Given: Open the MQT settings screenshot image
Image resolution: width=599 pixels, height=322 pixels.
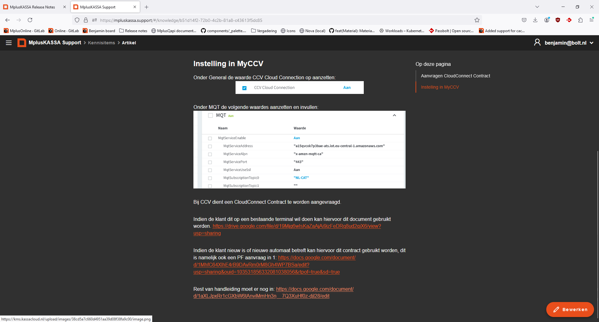Looking at the screenshot, I should [x=299, y=149].
